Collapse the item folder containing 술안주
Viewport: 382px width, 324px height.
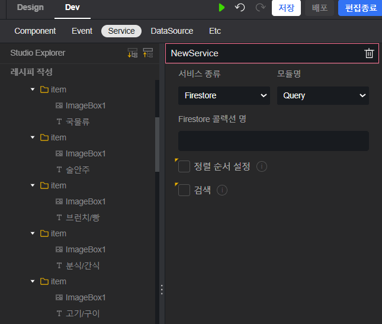click(33, 137)
